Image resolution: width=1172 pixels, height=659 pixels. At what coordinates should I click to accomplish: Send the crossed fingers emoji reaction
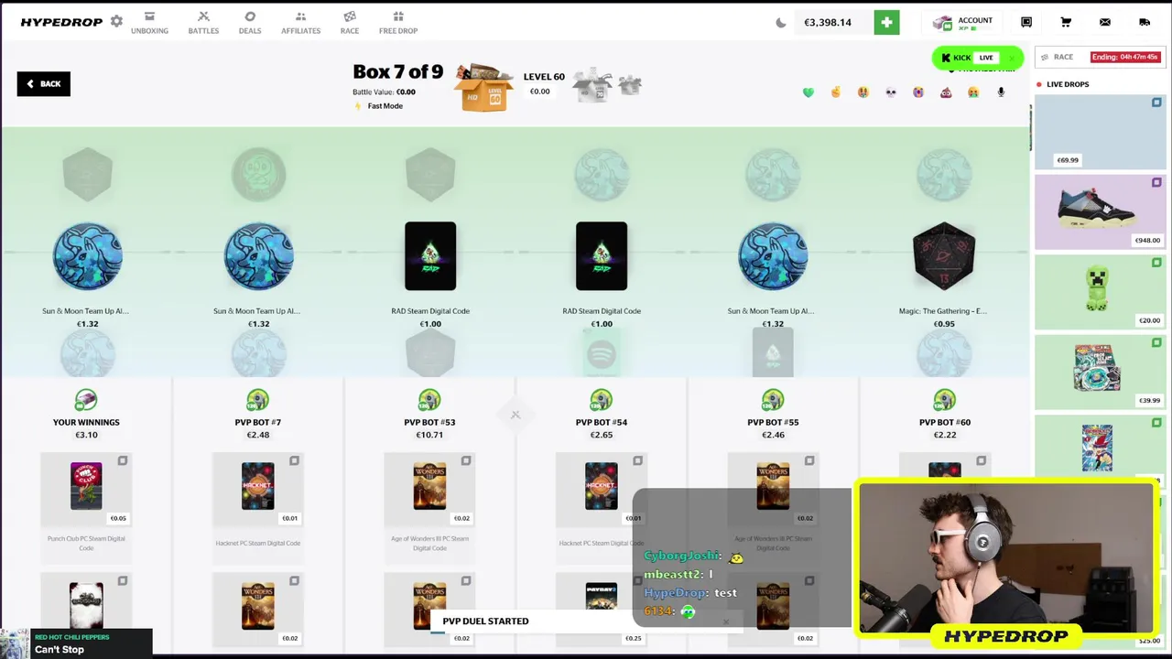[x=836, y=92]
